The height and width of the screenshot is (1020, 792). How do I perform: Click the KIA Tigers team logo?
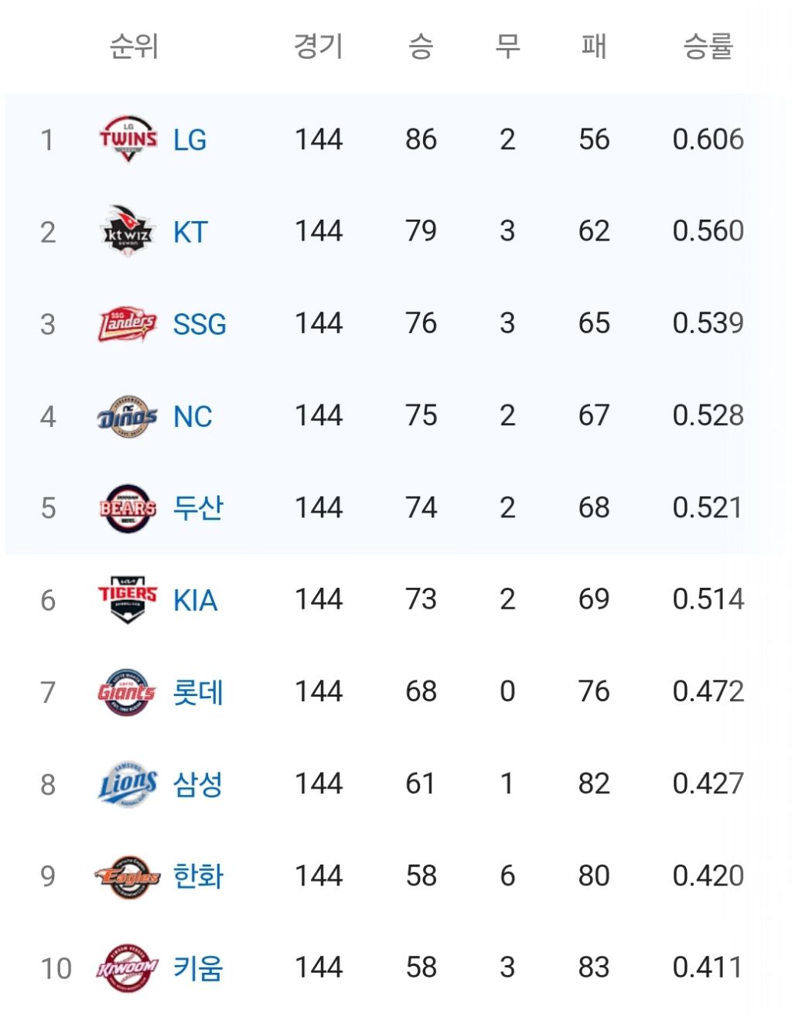coord(128,599)
